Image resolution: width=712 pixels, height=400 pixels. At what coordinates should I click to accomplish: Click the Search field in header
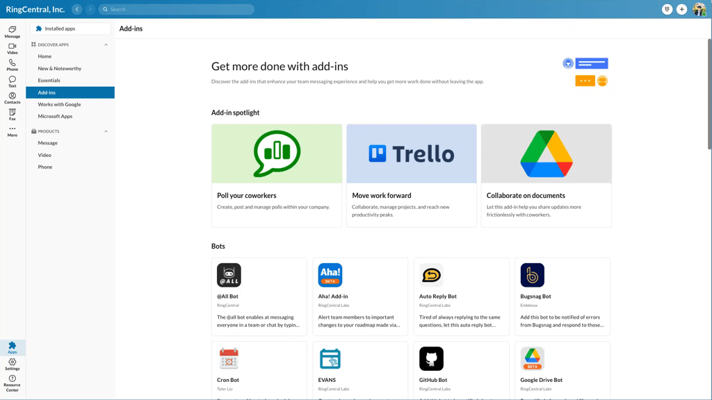tap(176, 9)
